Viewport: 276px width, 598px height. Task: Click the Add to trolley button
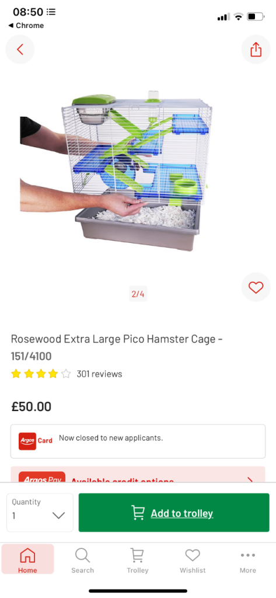tap(174, 512)
